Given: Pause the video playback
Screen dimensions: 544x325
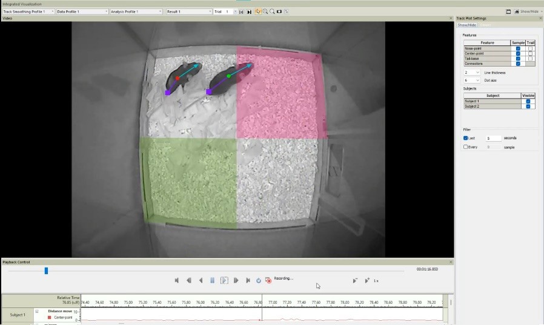Looking at the screenshot, I should (x=212, y=280).
